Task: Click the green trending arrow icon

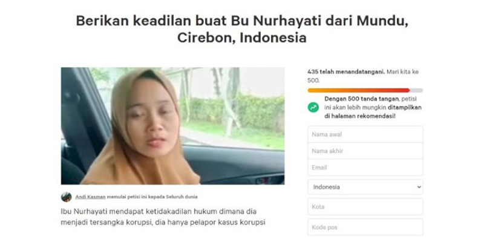Action: tap(313, 108)
